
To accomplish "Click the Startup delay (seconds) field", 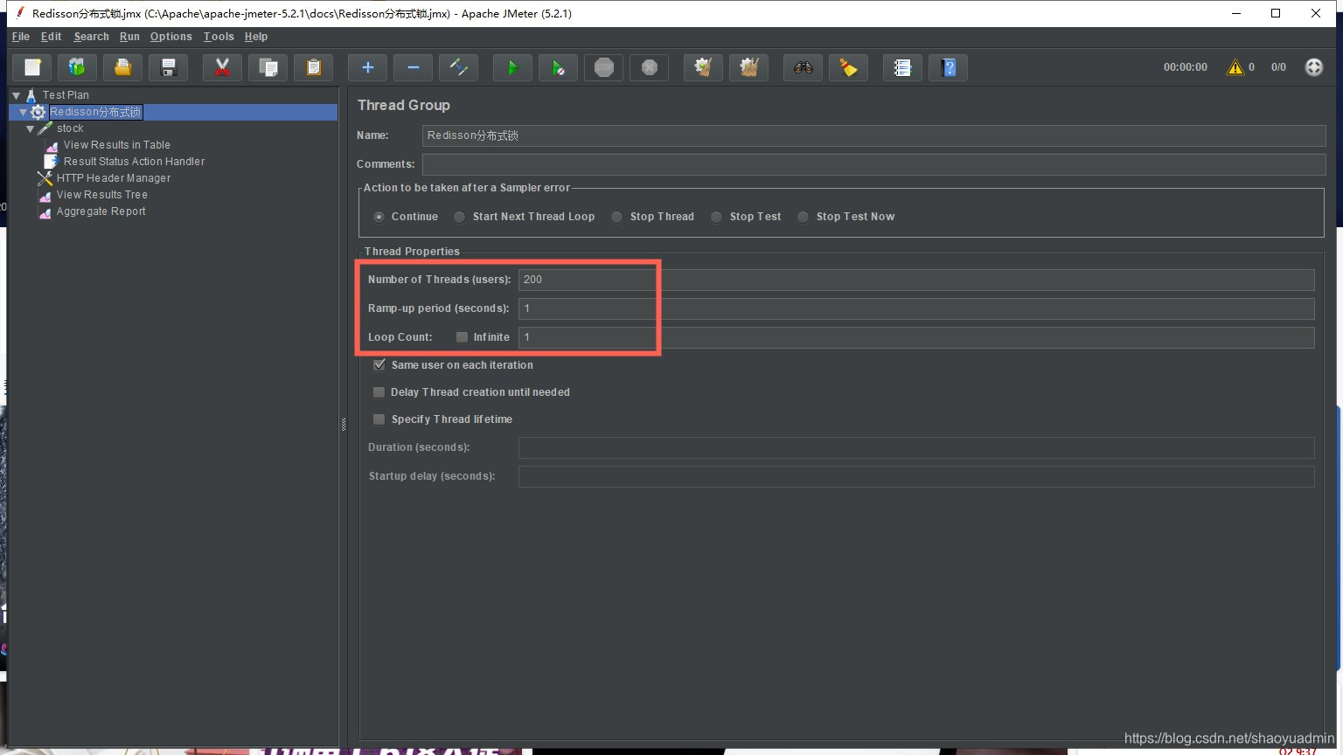I will point(916,476).
